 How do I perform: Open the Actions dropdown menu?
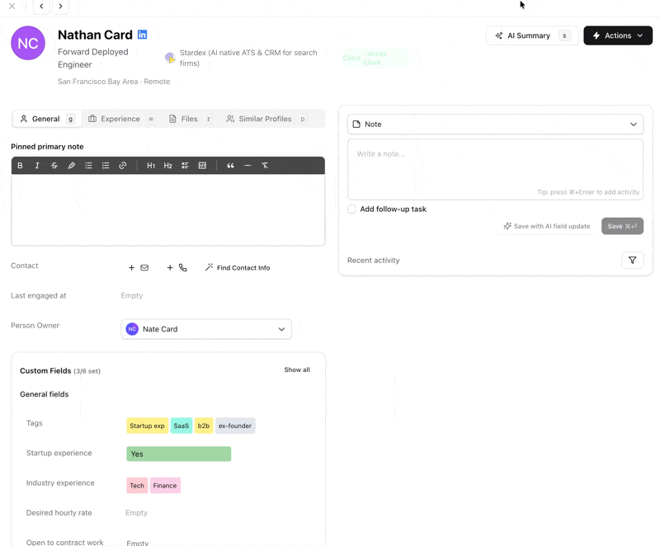coord(618,35)
